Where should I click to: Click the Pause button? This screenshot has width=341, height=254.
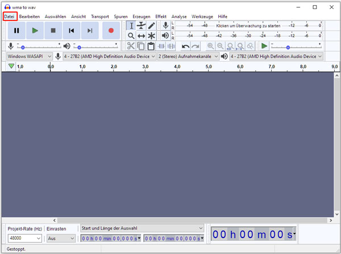(16, 31)
